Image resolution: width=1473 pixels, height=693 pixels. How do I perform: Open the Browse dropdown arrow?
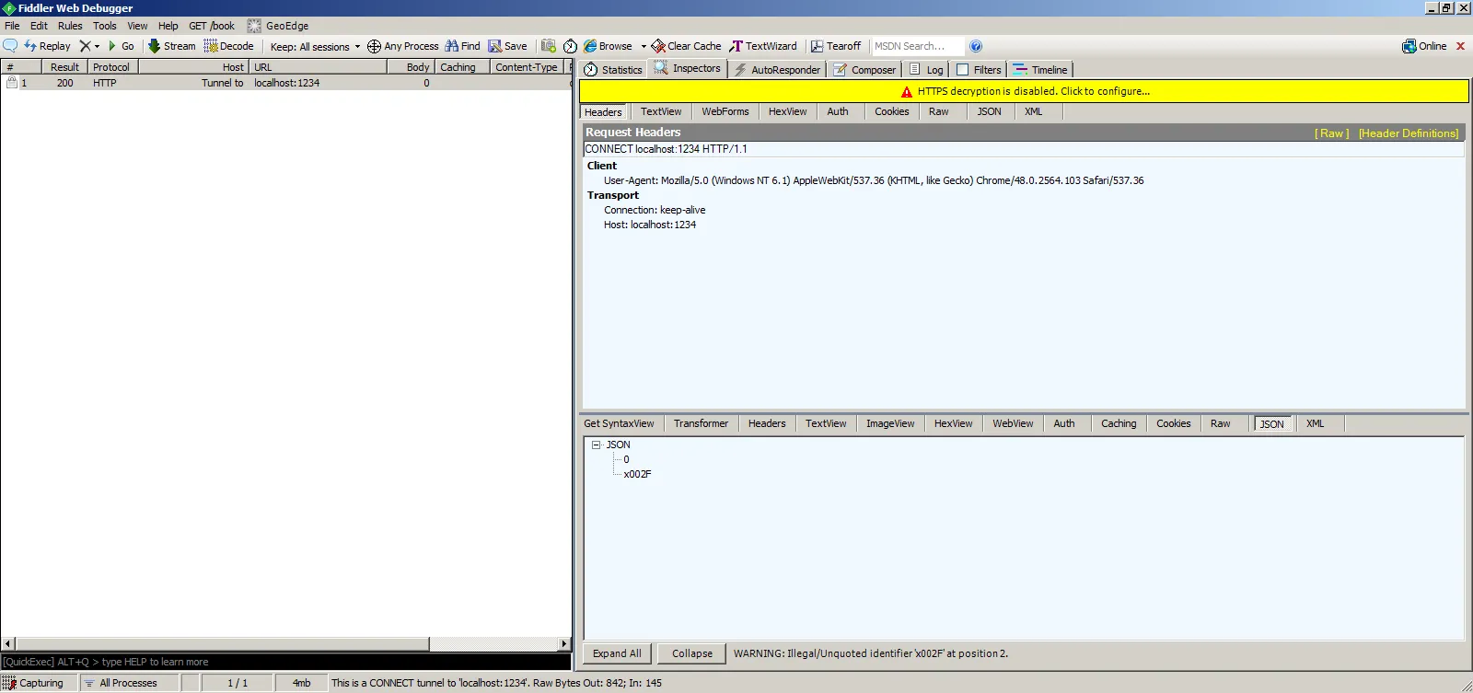pos(644,47)
